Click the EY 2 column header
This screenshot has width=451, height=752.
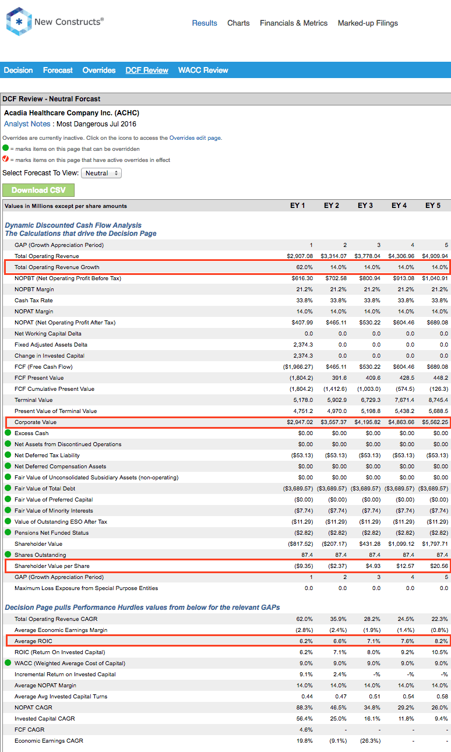332,206
